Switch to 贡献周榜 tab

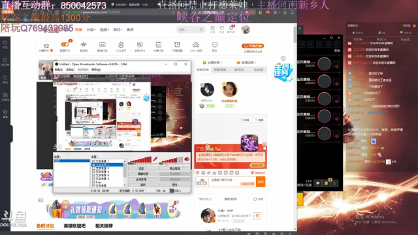(x=220, y=70)
